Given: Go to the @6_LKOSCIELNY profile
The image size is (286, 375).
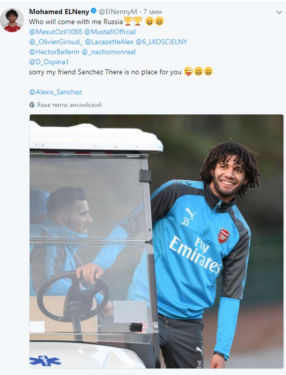Looking at the screenshot, I should (161, 42).
